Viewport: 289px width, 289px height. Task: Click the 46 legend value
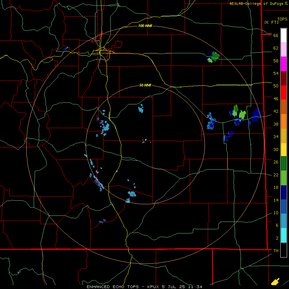276,99
